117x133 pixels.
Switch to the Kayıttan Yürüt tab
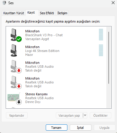(14, 13)
